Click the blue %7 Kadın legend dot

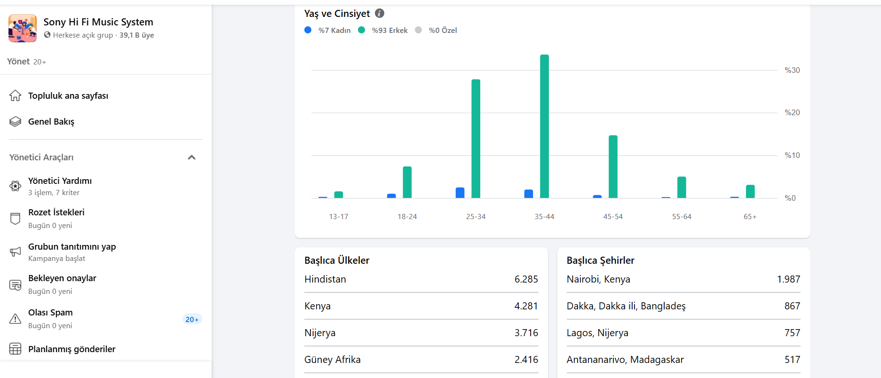[308, 30]
